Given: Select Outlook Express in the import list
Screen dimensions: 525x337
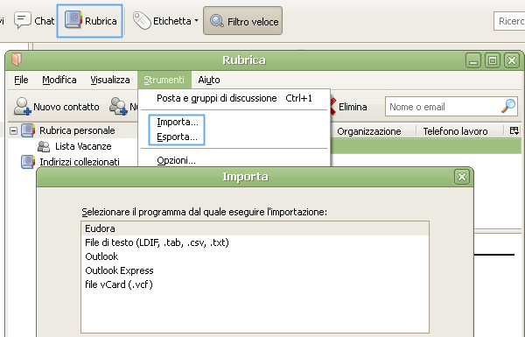Looking at the screenshot, I should 255,270.
